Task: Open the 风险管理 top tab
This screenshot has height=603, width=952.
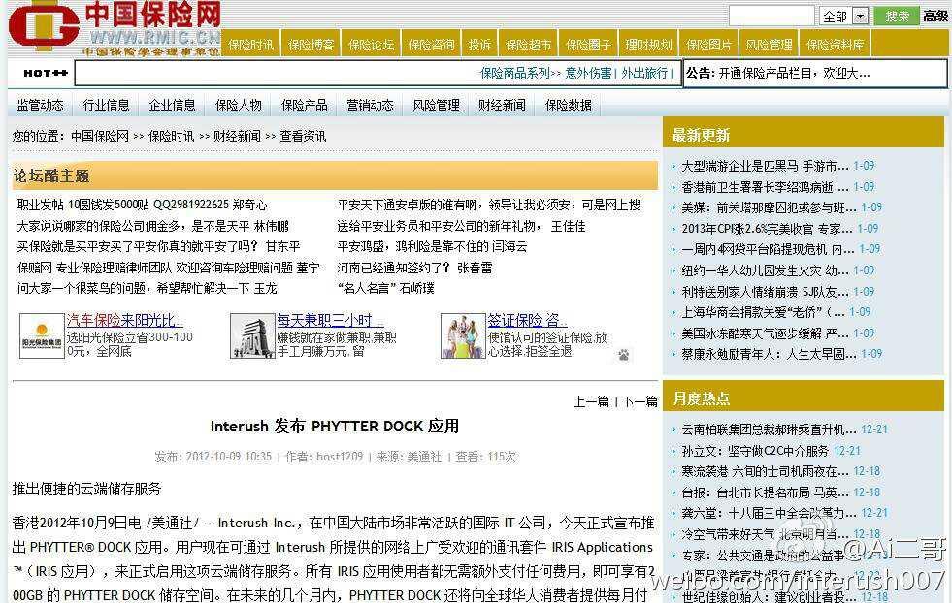Action: pos(769,45)
